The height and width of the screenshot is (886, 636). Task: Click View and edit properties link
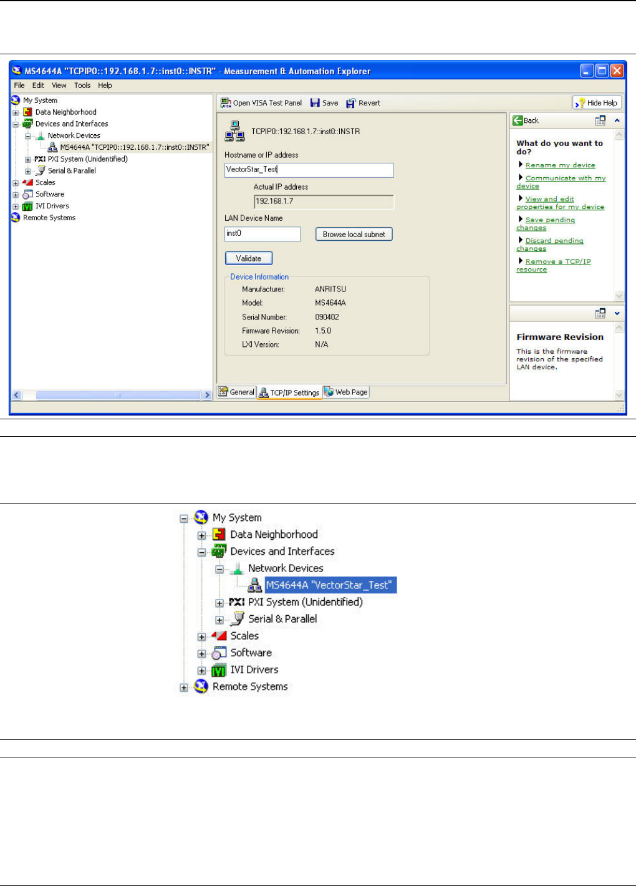click(x=560, y=203)
